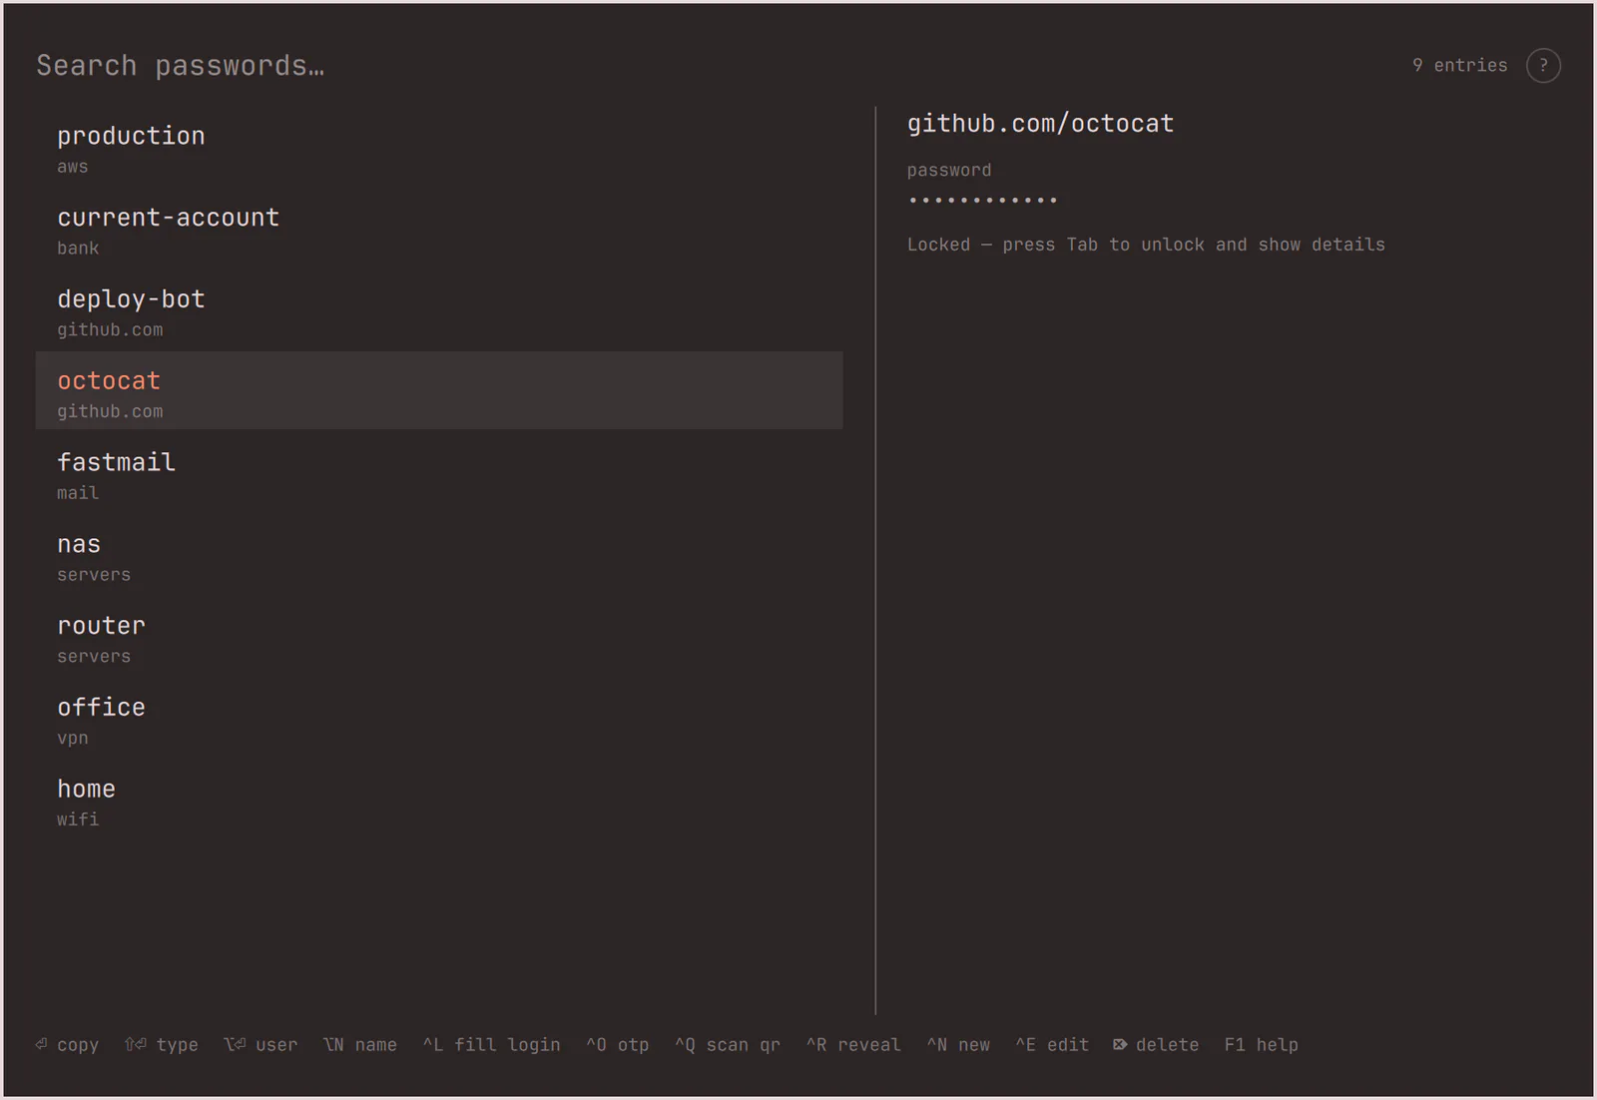This screenshot has height=1100, width=1597.
Task: Click the reveal action in footer
Action: tap(853, 1045)
